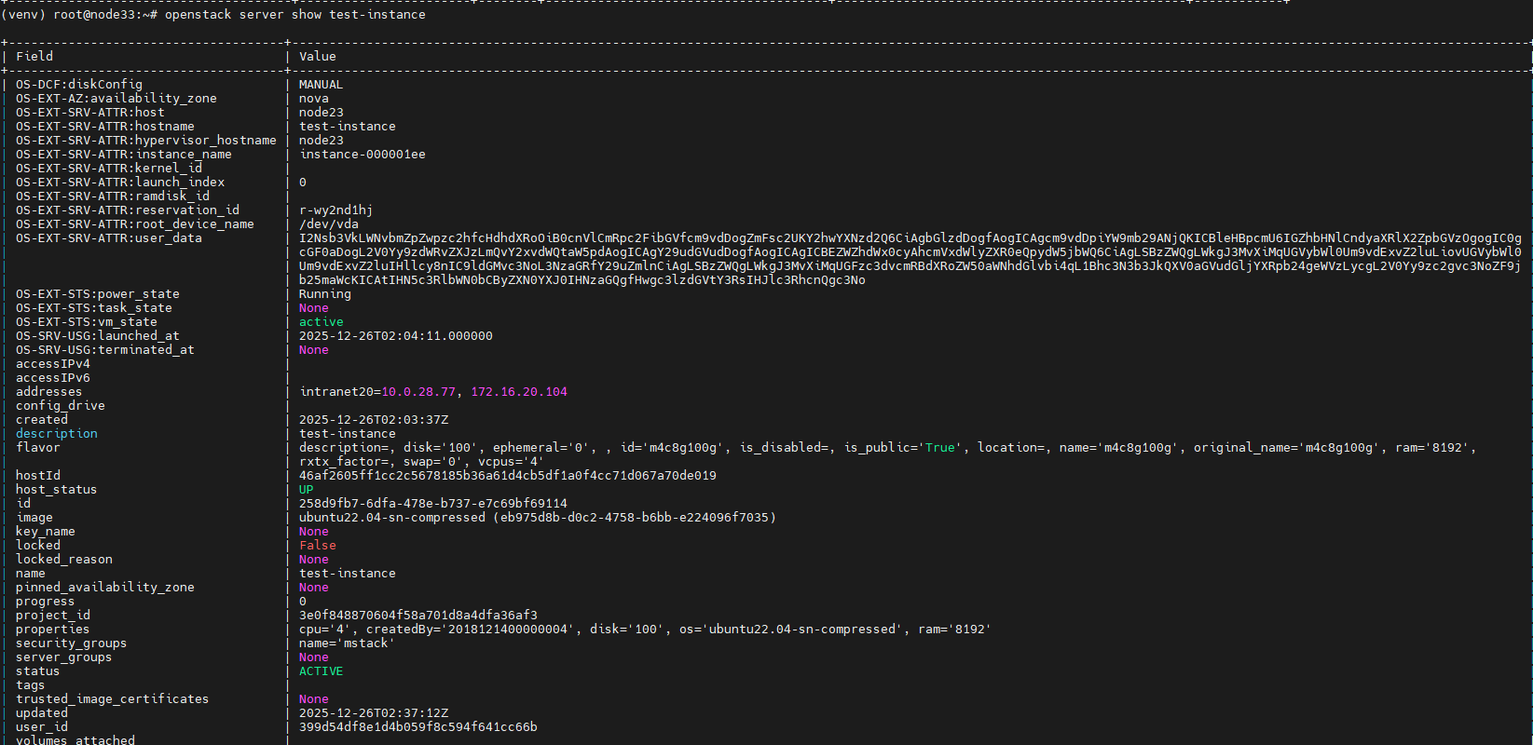The image size is (1533, 745).
Task: Click the user_id value starting with 399d54df
Action: click(x=417, y=727)
